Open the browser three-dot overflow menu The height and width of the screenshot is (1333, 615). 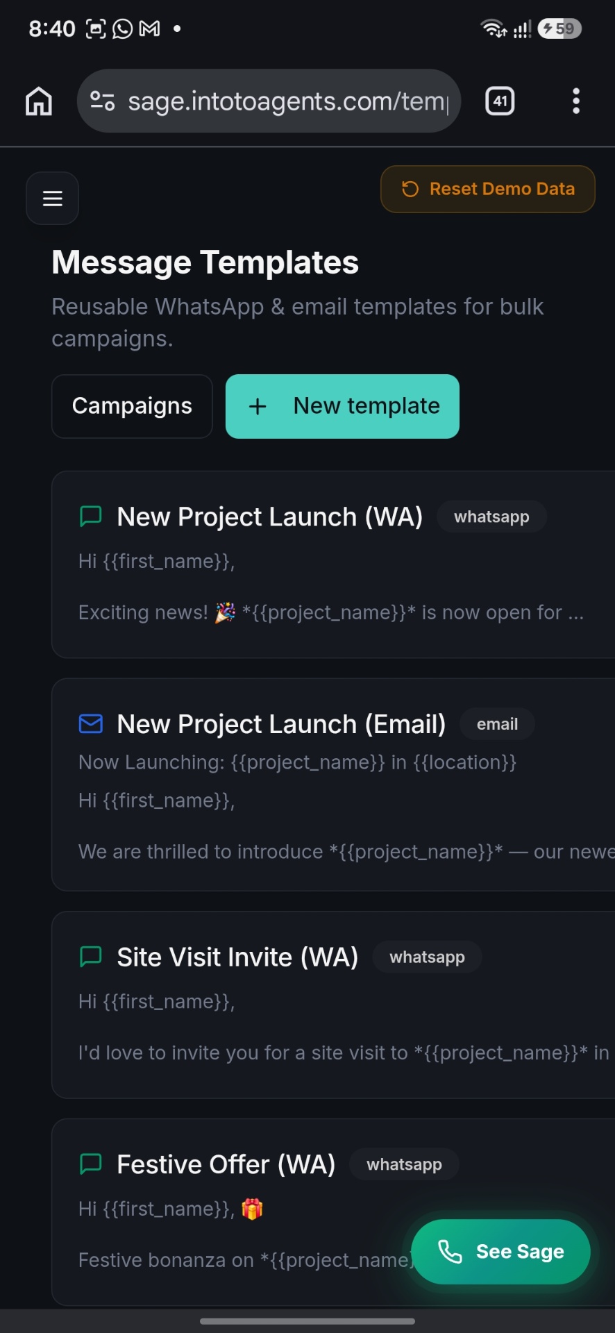pyautogui.click(x=575, y=101)
